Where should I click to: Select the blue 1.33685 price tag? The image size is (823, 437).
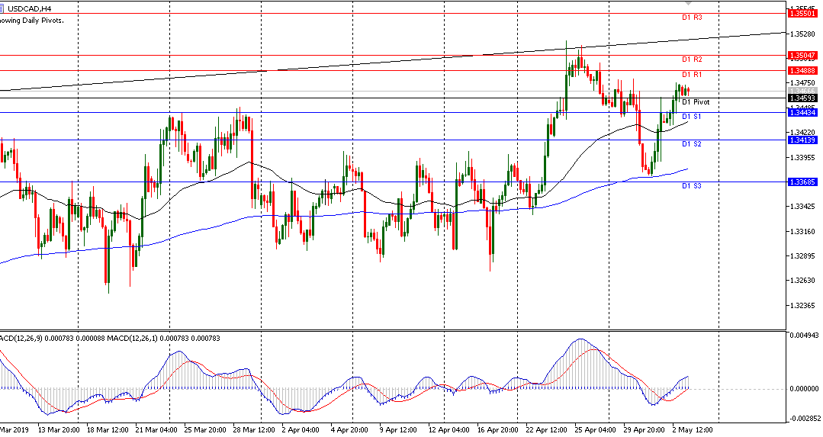[803, 182]
